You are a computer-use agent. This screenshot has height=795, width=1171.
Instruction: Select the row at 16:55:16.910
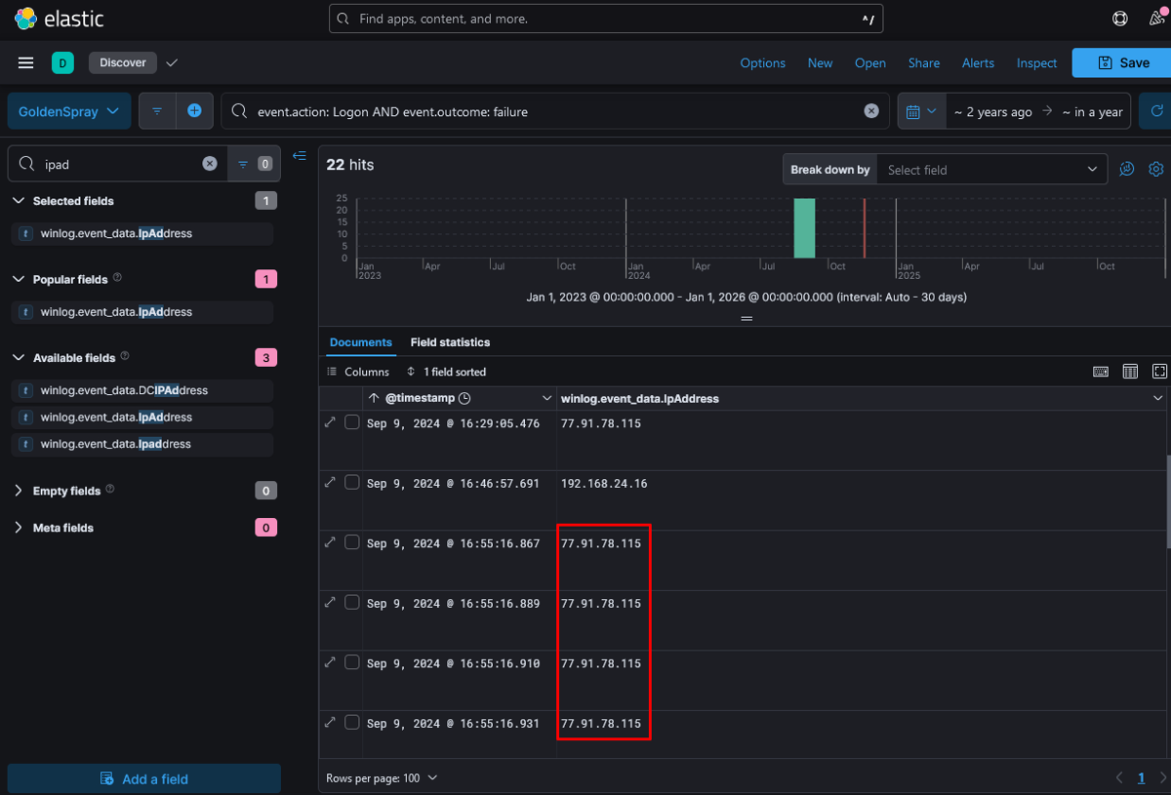click(x=352, y=662)
